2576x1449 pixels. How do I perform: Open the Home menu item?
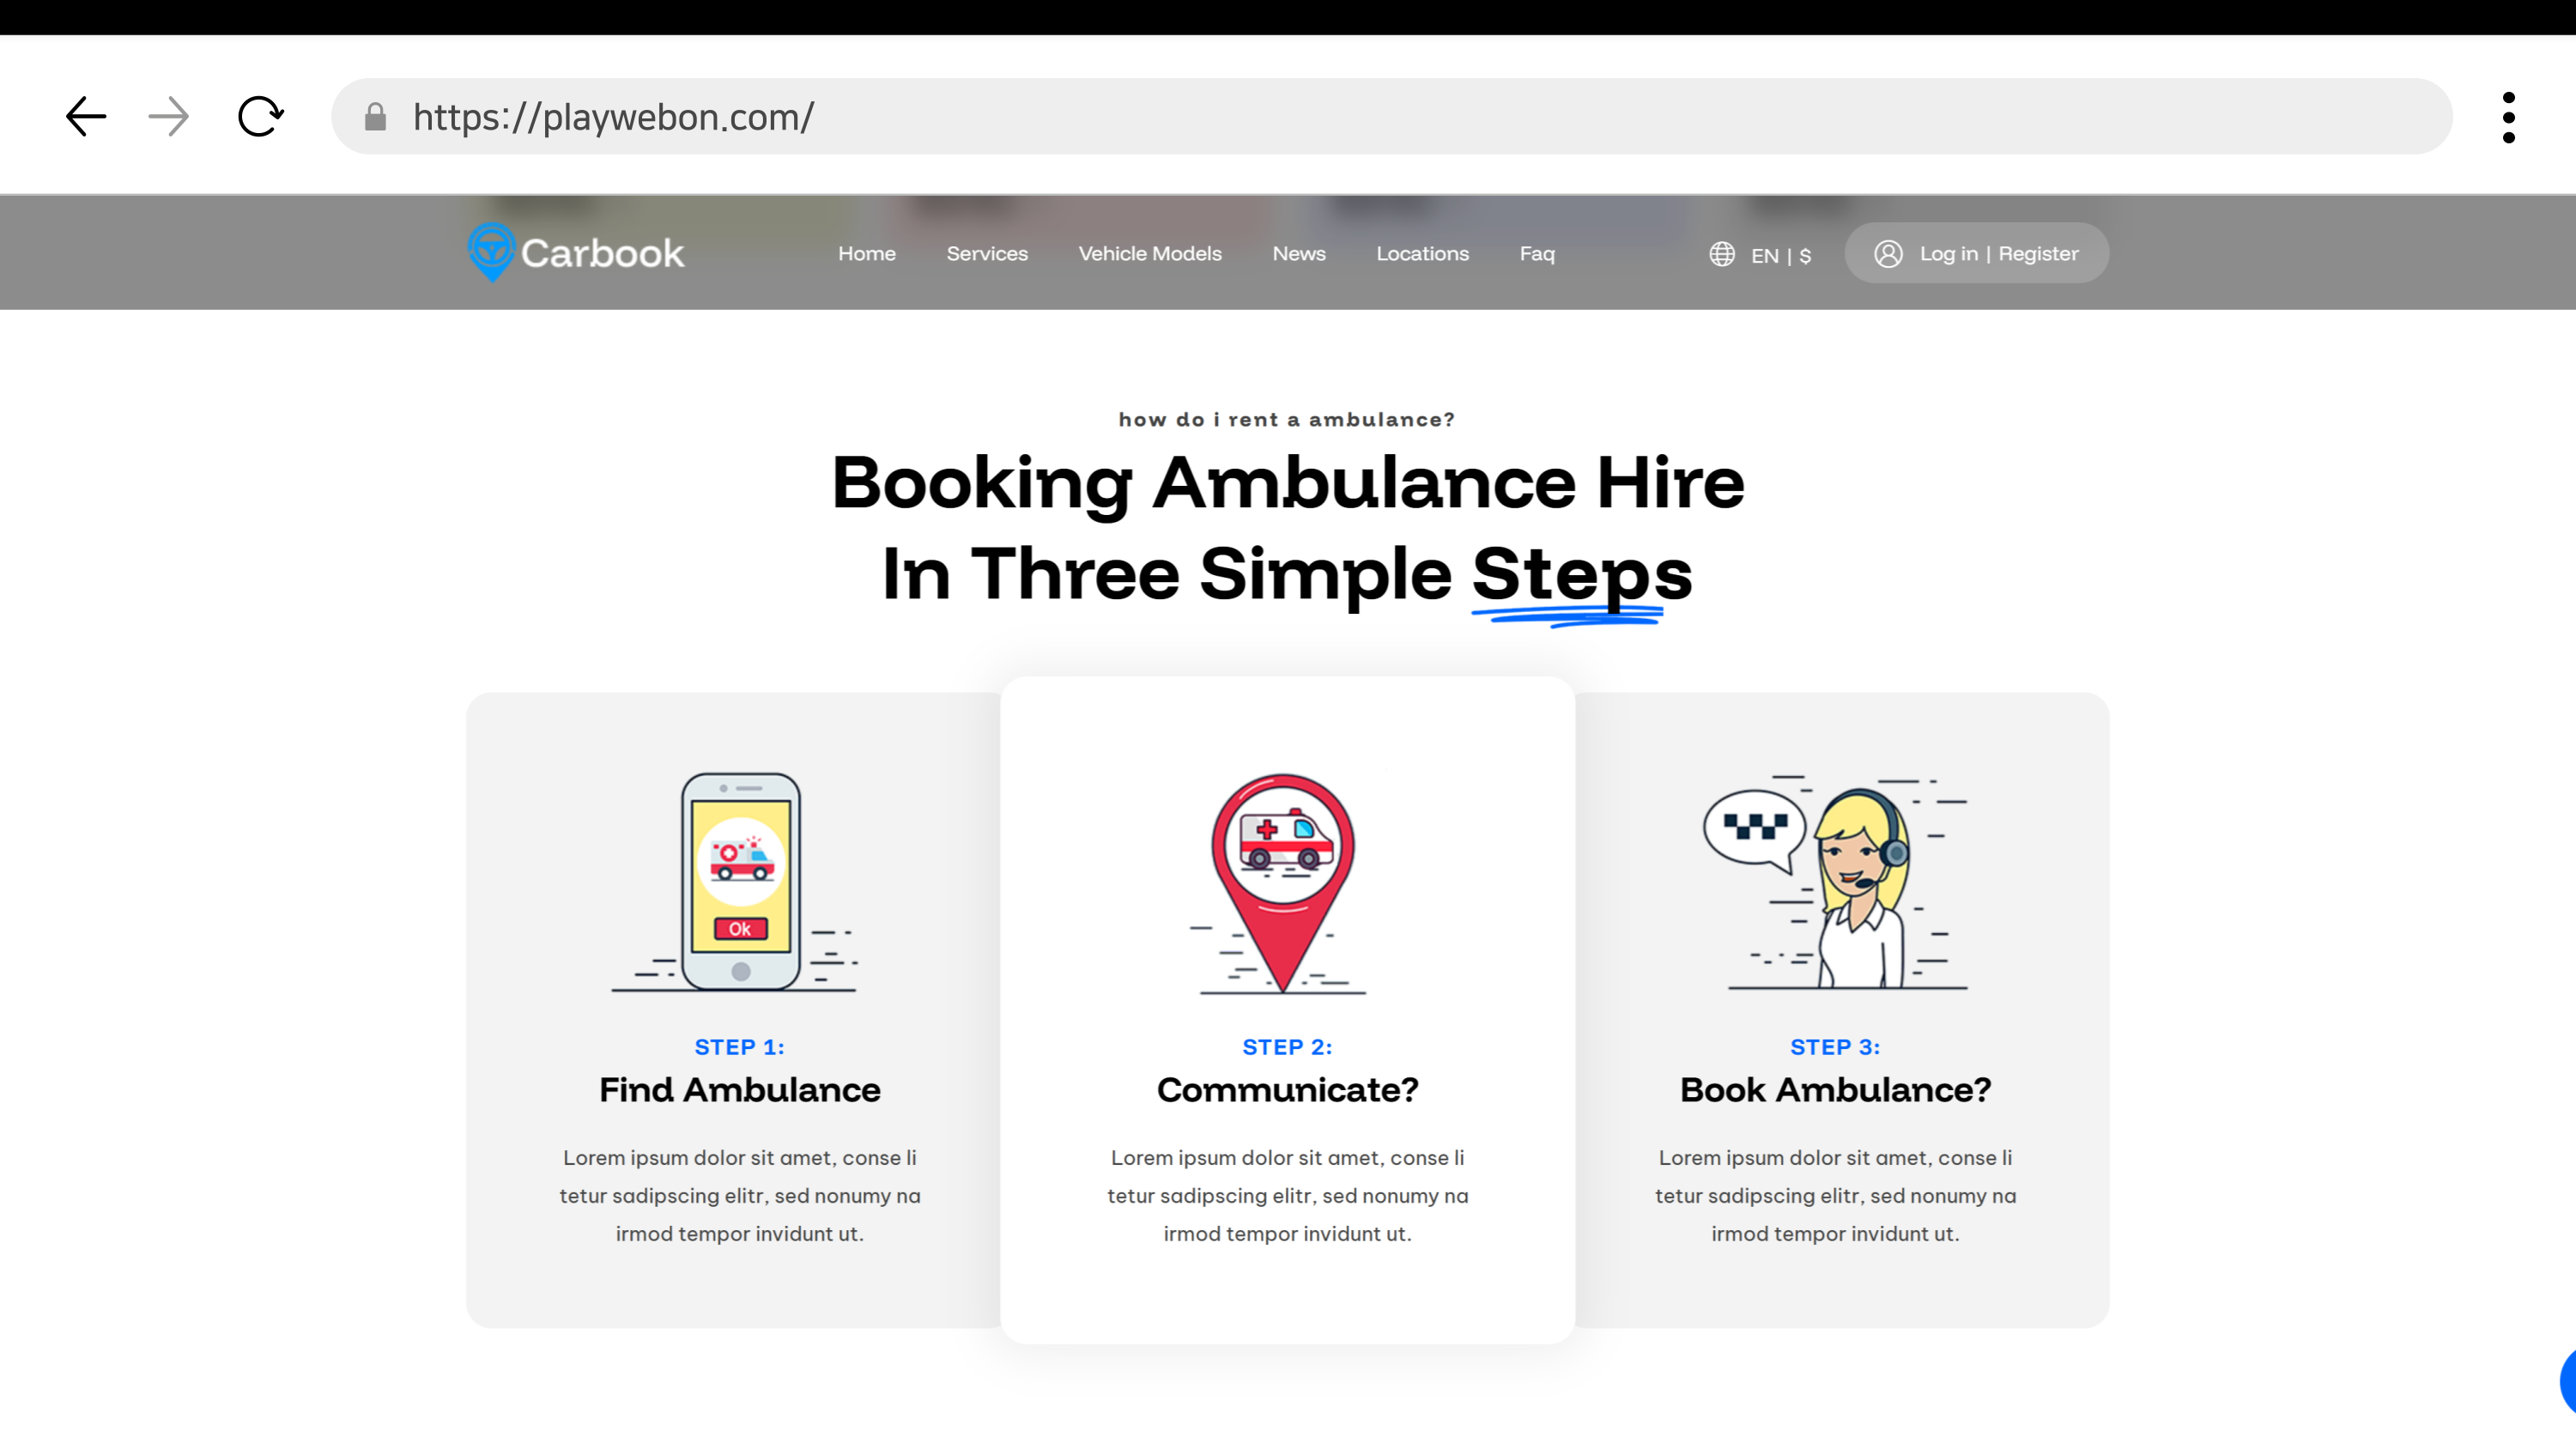click(866, 254)
